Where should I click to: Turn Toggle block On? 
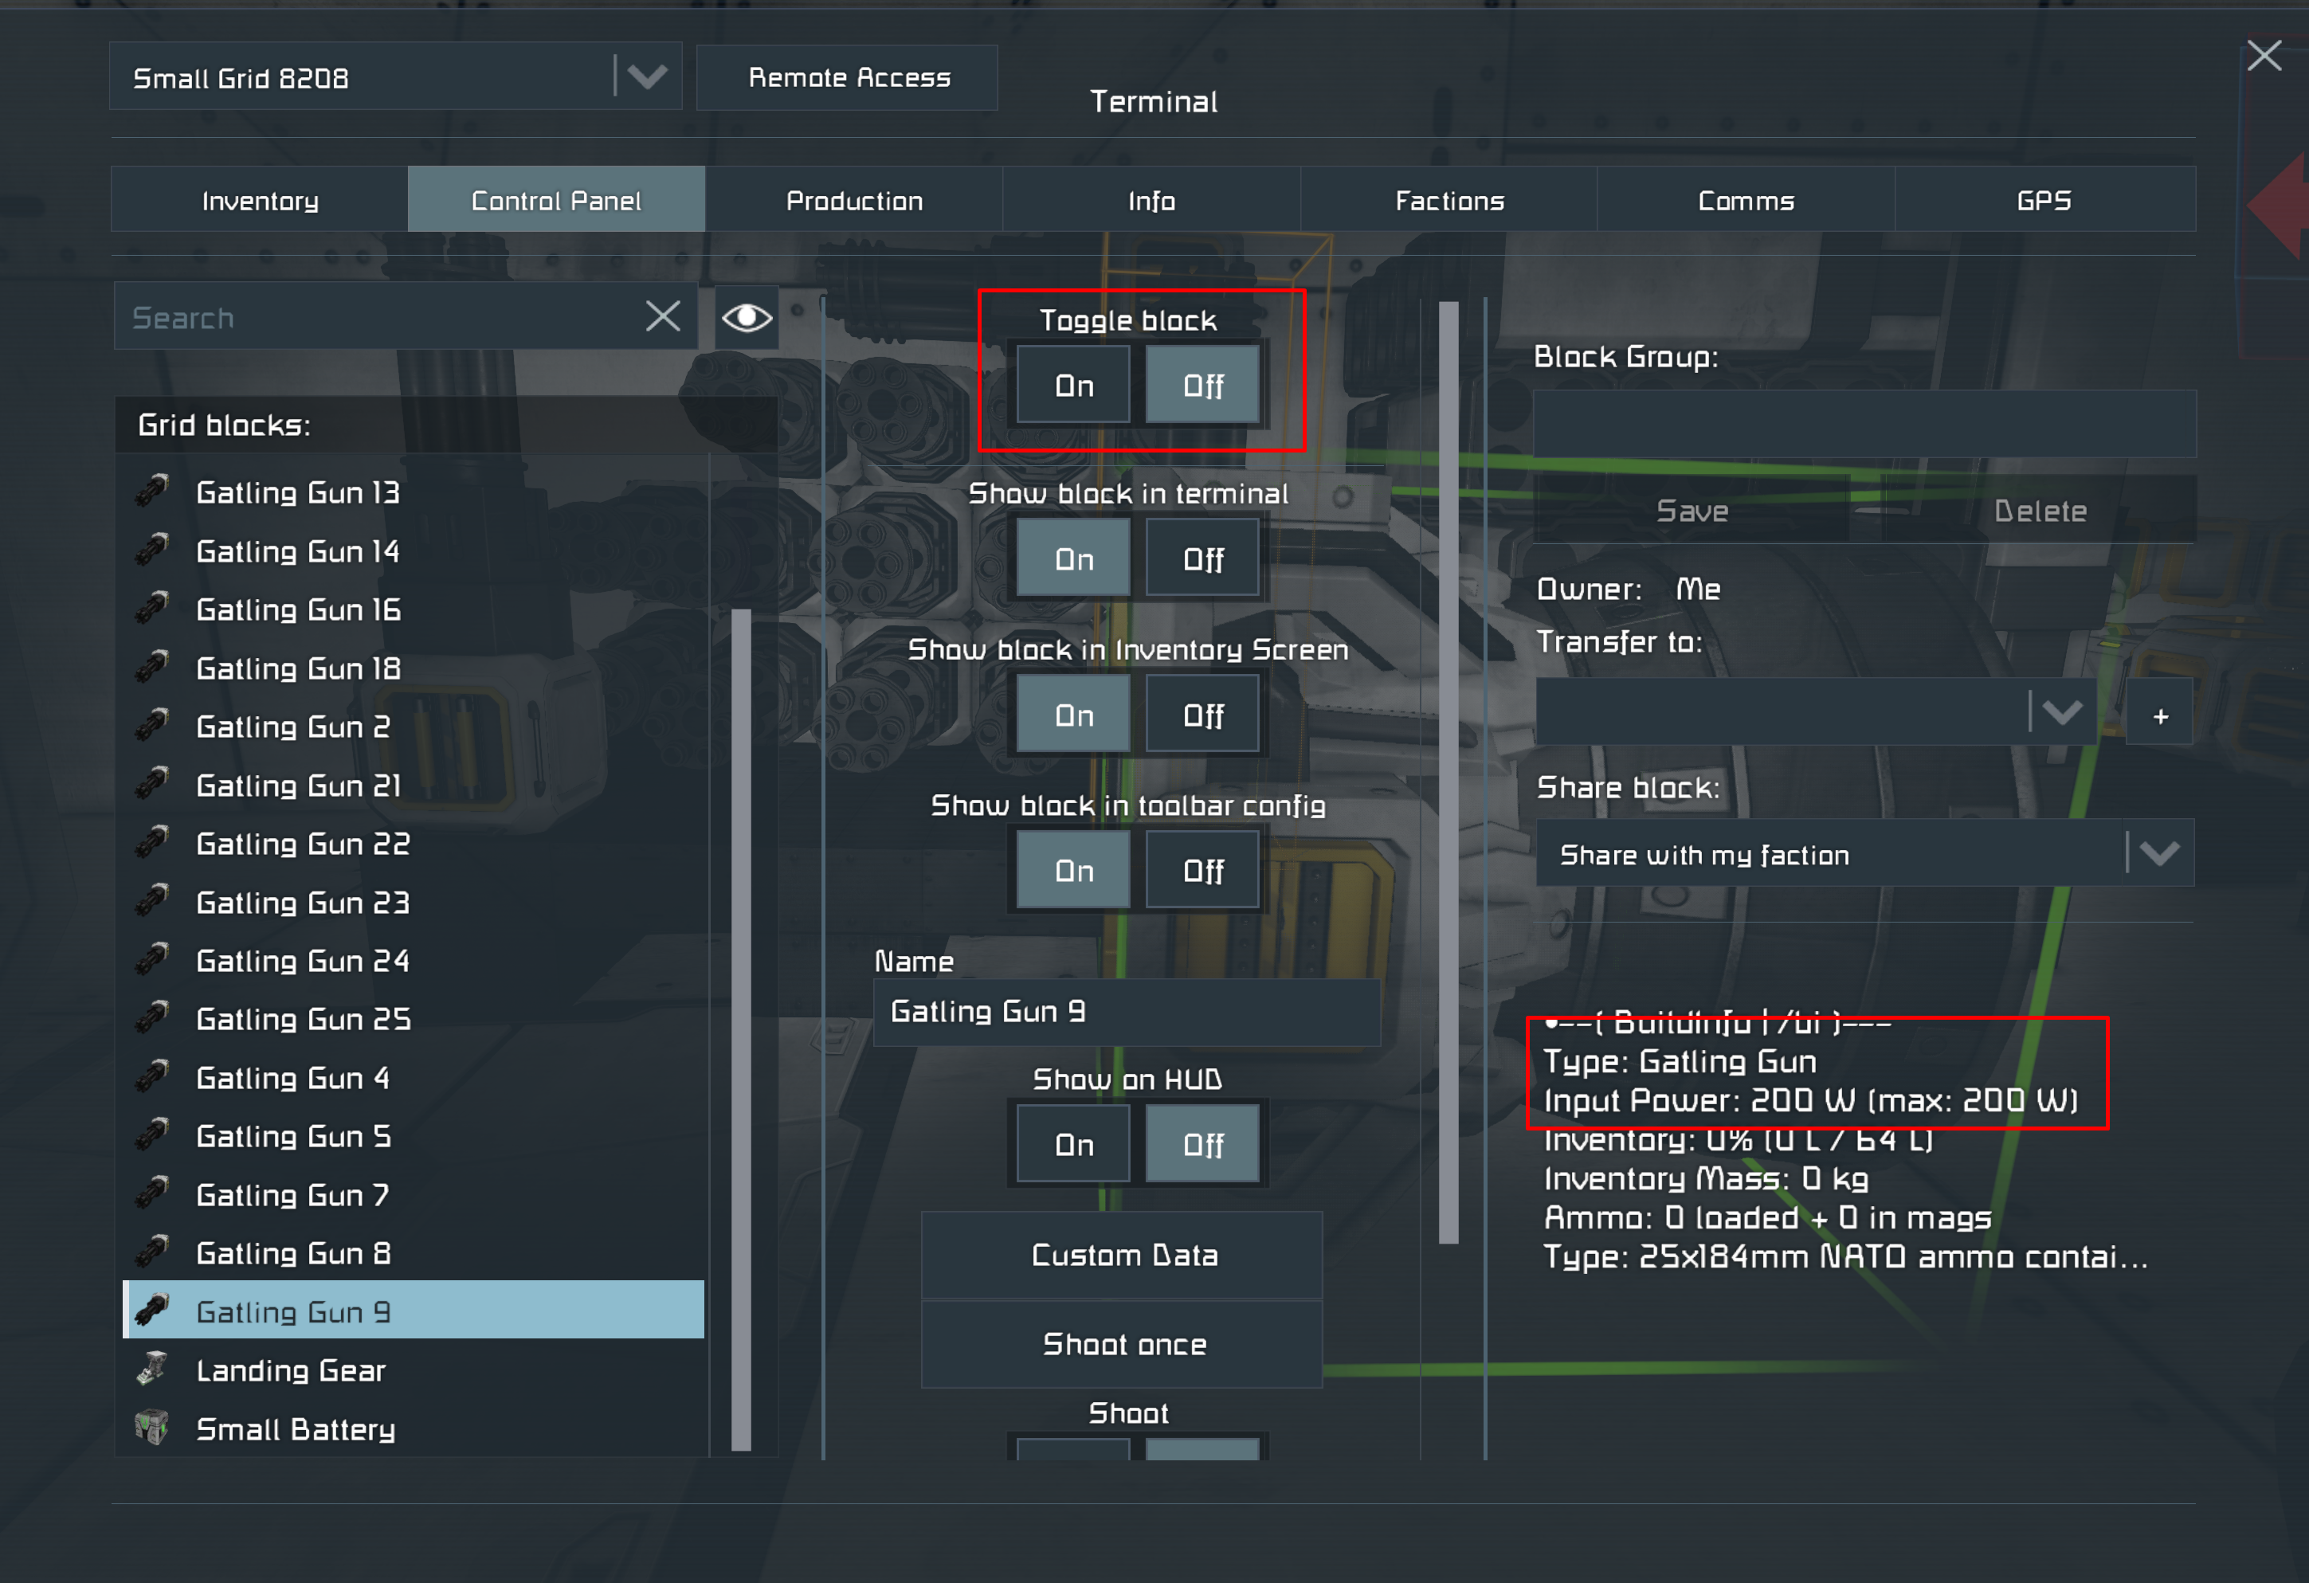pyautogui.click(x=1073, y=386)
